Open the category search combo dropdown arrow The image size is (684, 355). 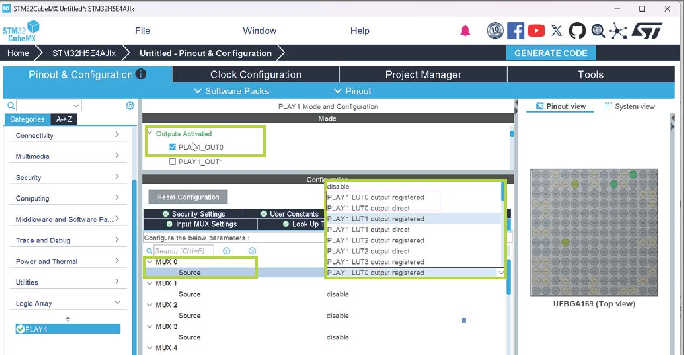tap(76, 105)
